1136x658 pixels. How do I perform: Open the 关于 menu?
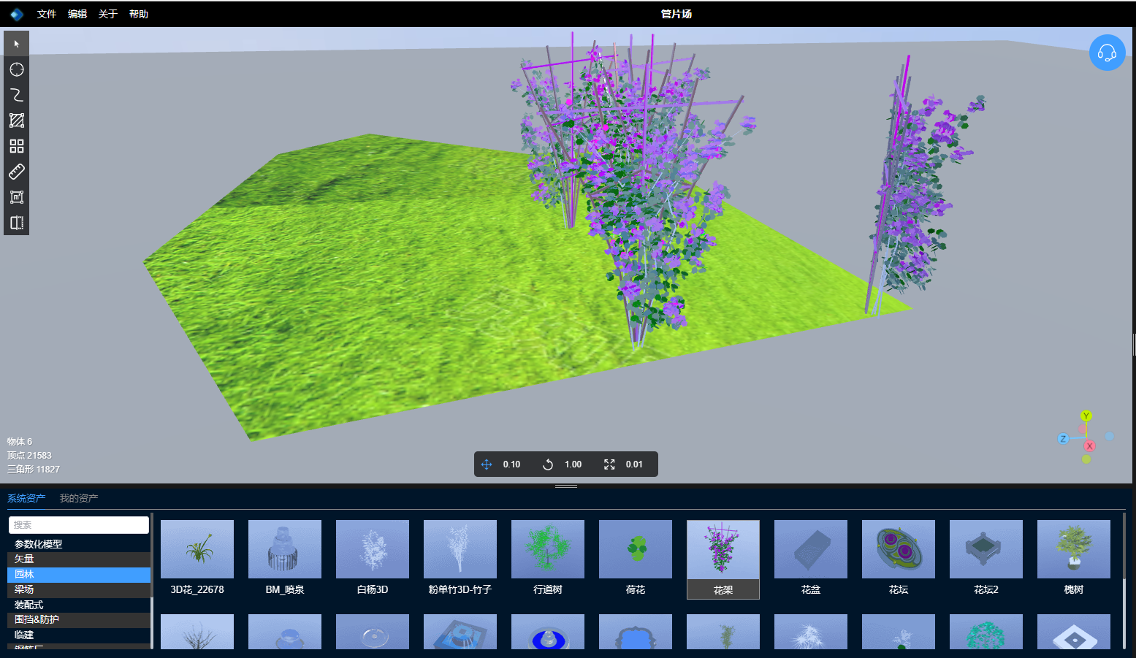pos(108,14)
